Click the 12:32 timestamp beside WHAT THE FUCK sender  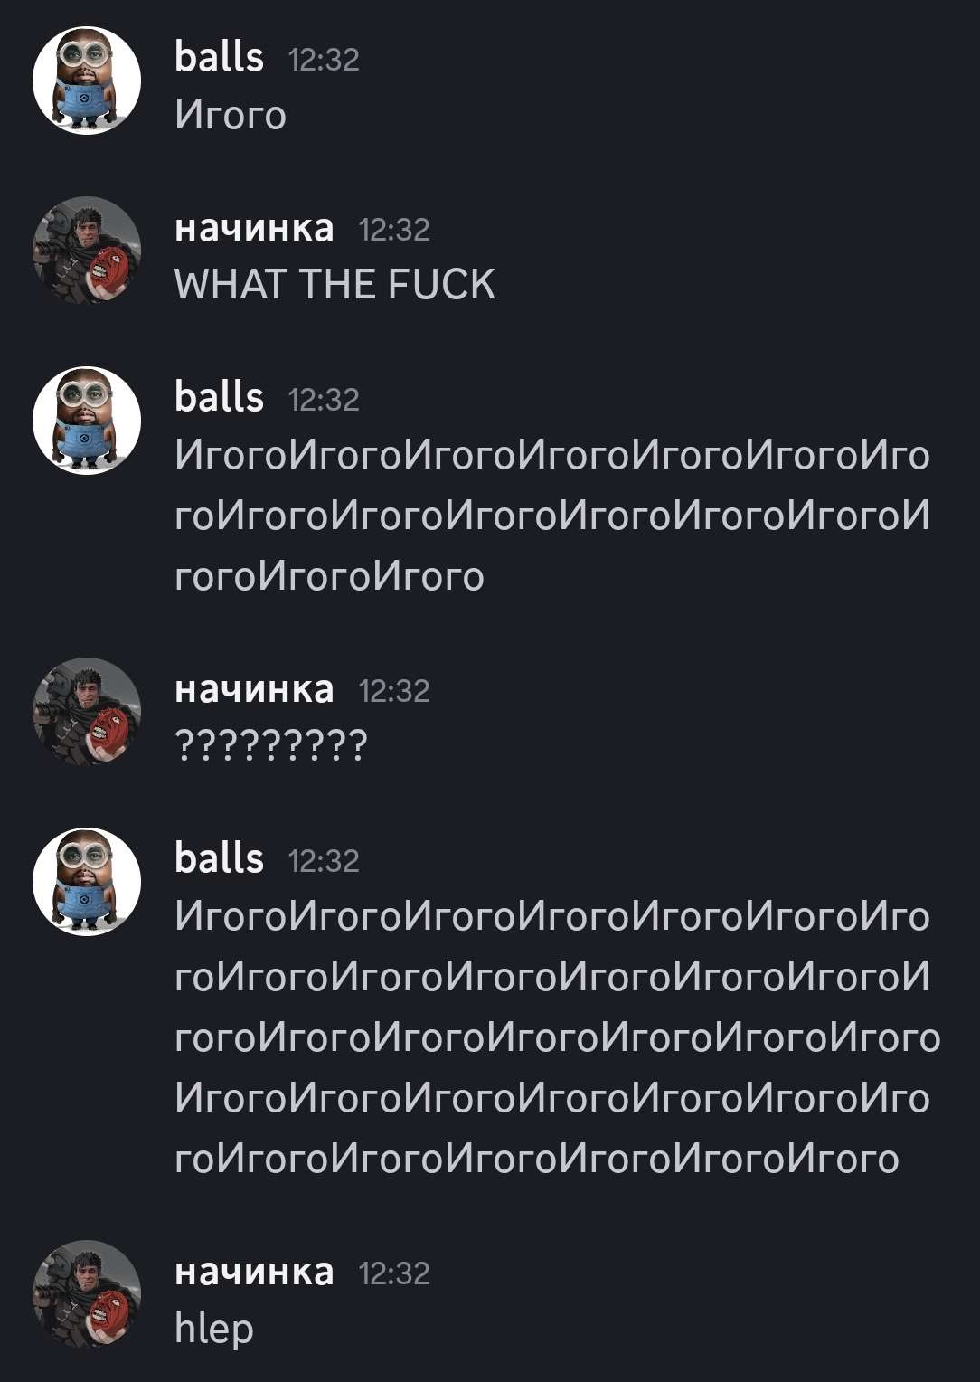coord(394,230)
